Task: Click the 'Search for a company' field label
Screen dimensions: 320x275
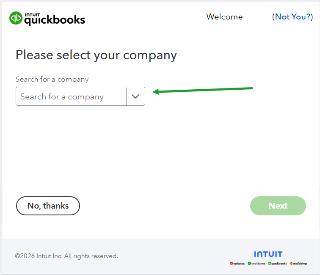Action: coord(52,79)
